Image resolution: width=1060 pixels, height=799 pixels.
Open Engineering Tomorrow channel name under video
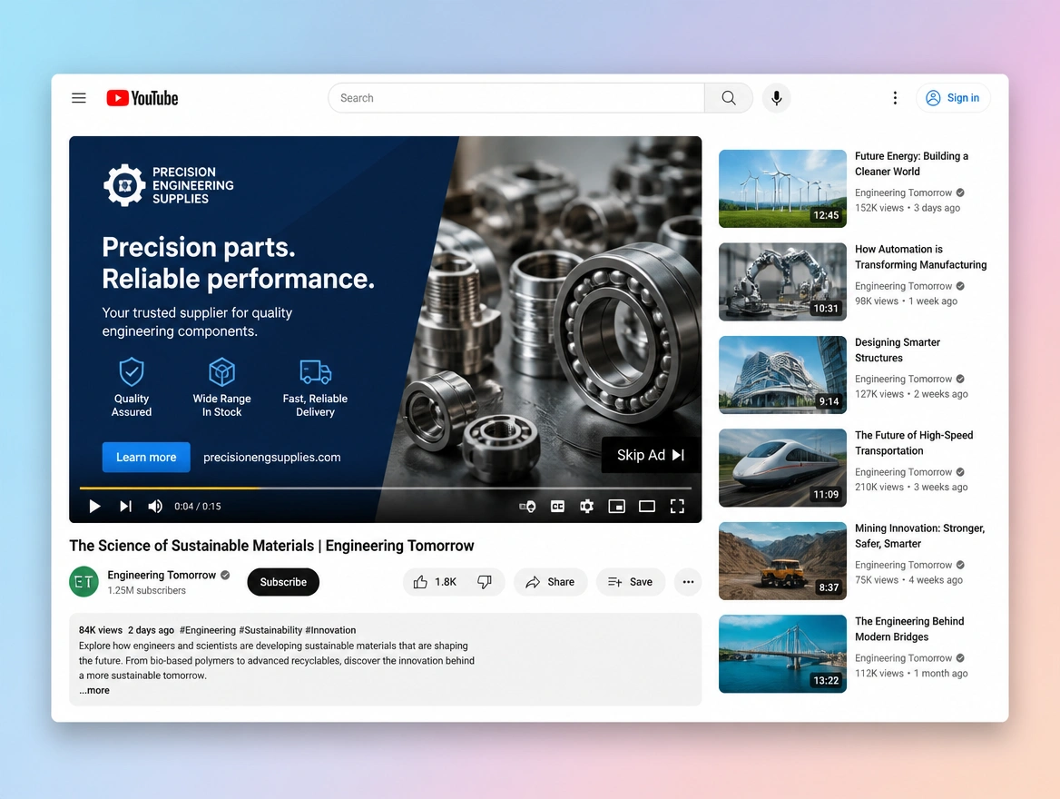[162, 575]
